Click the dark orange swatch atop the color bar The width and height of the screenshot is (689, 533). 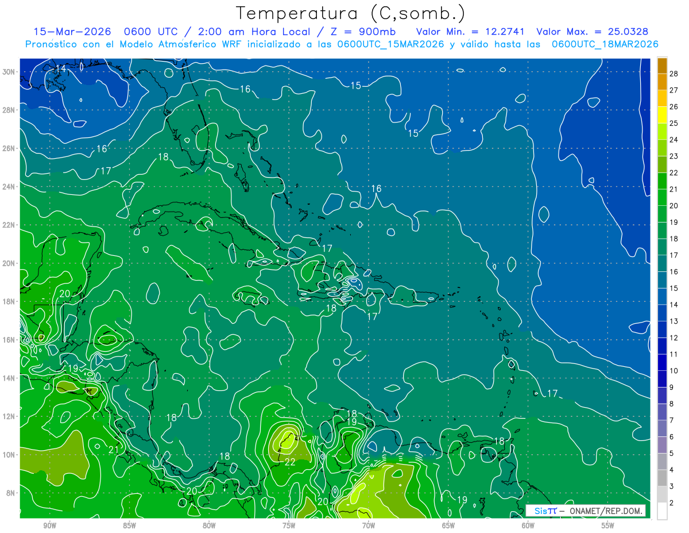pos(663,66)
